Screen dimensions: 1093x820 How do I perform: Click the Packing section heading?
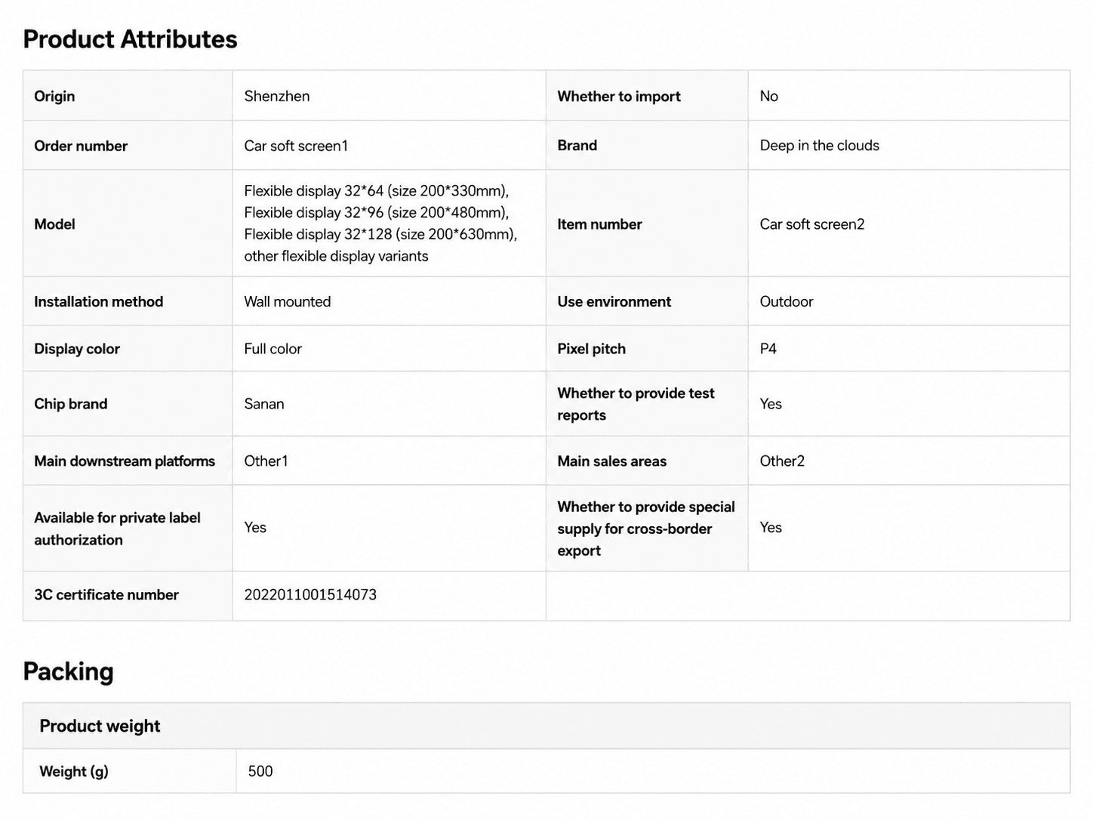(x=68, y=671)
